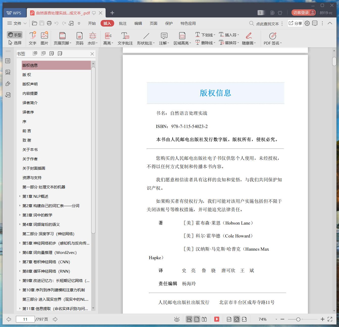339x327 pixels.
Task: Add a new bookmark icon
Action: pos(52,53)
